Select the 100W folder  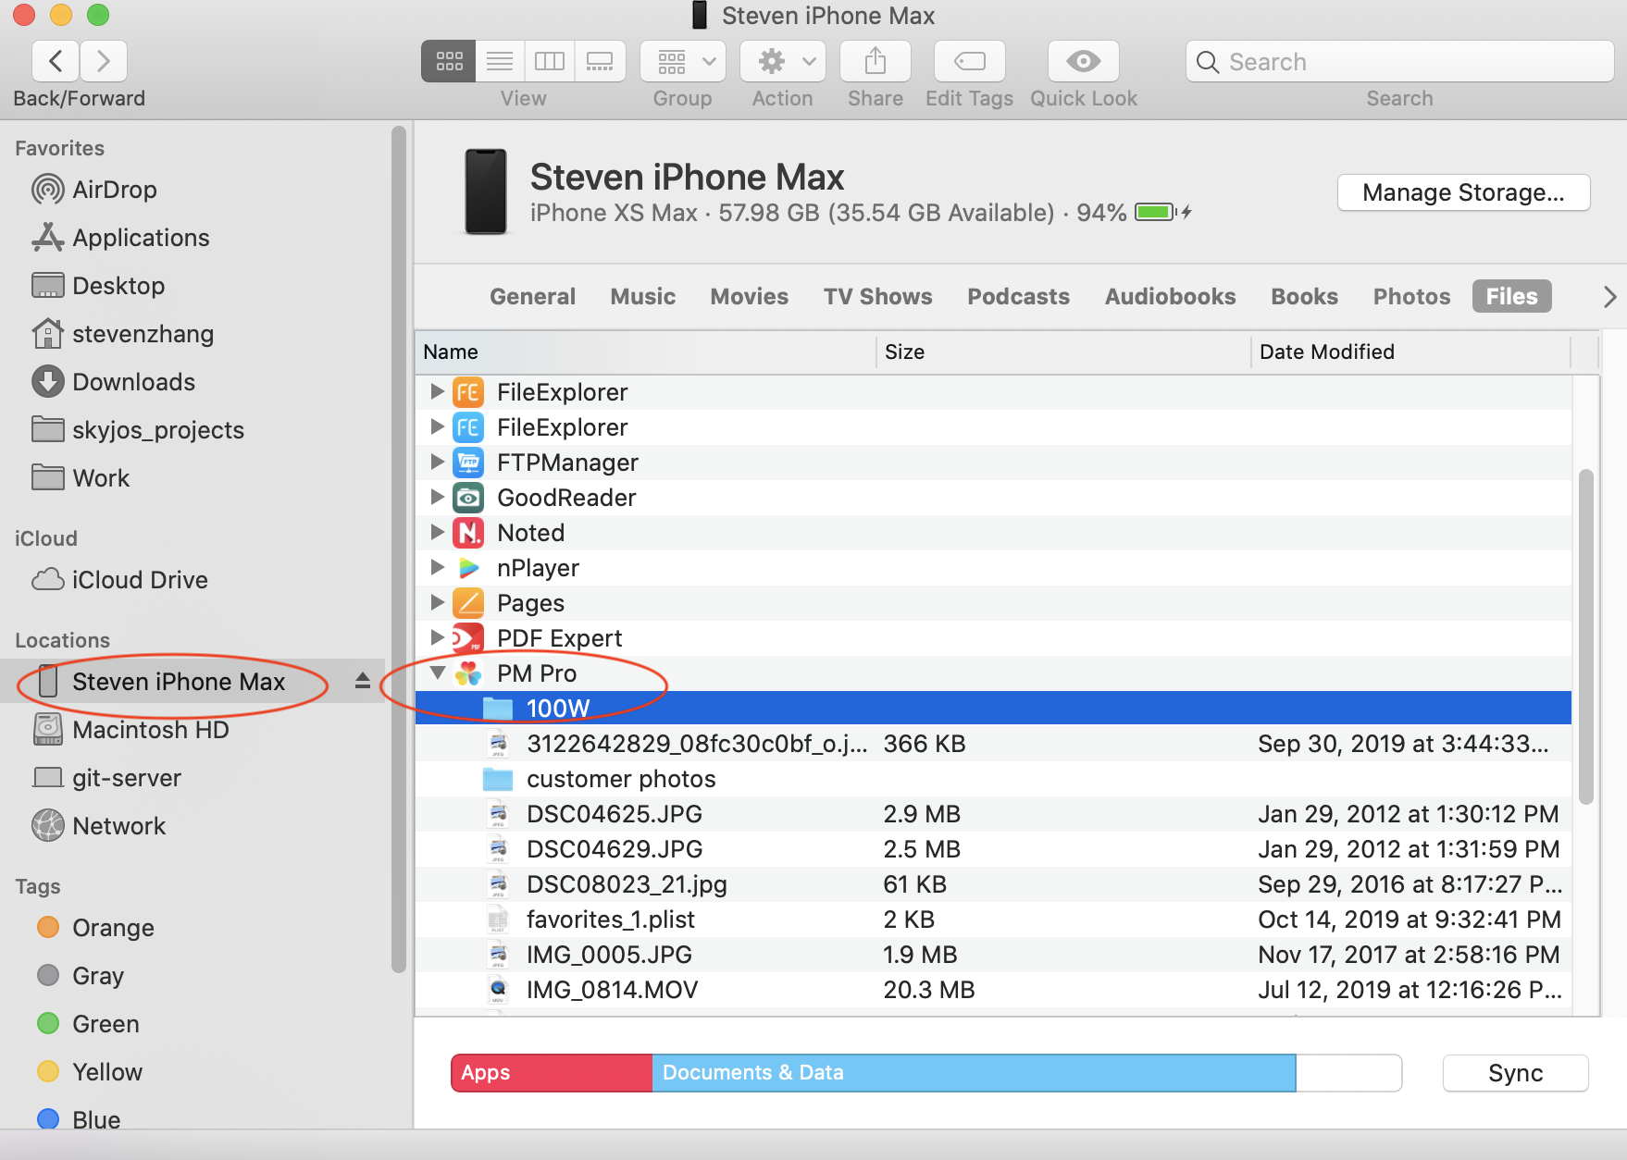(993, 709)
